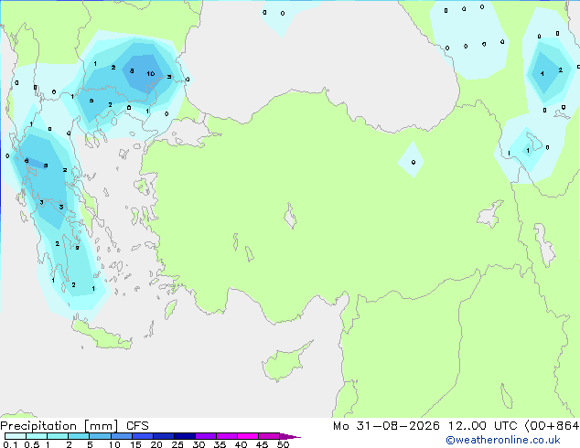Click the isolated '0' value over eastern Turkey

point(414,162)
